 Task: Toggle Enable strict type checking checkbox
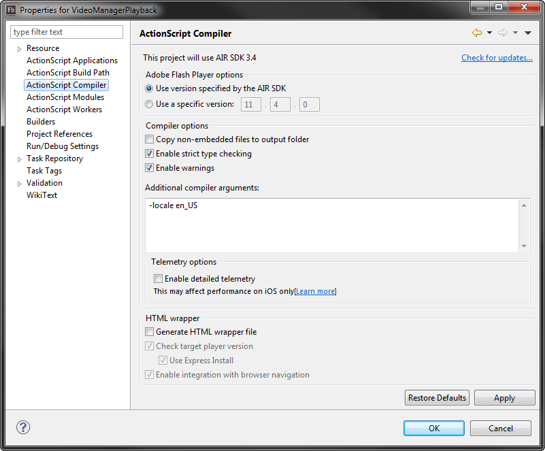point(150,154)
